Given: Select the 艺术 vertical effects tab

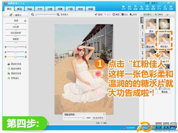Looking at the screenshot, I should tap(142, 52).
